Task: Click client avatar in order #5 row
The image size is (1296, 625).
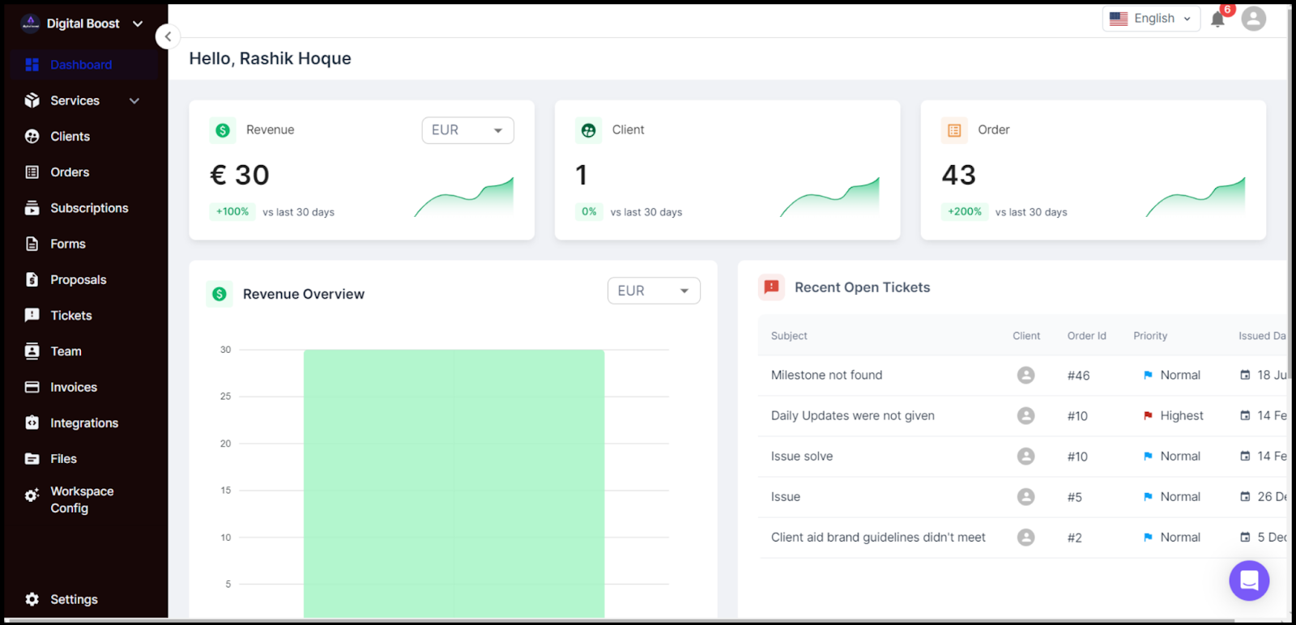Action: tap(1025, 496)
